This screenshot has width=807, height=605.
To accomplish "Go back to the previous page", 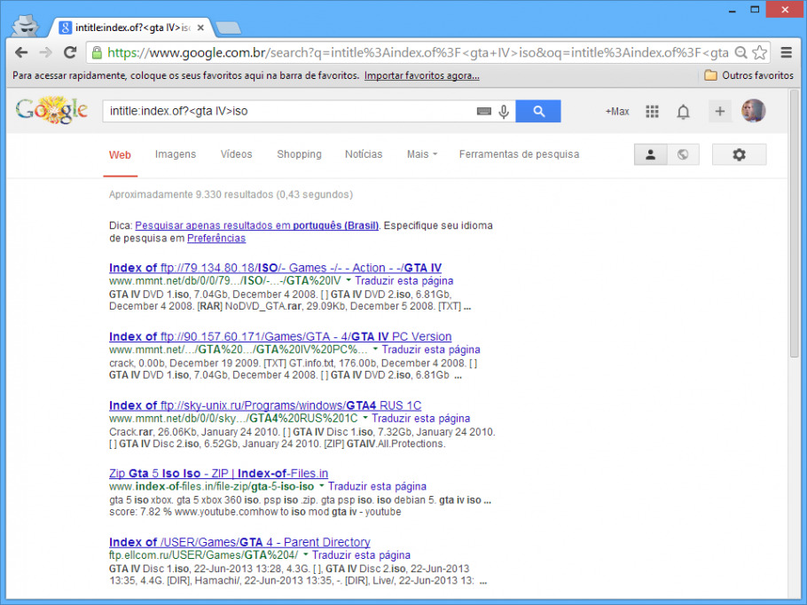I will tap(21, 52).
